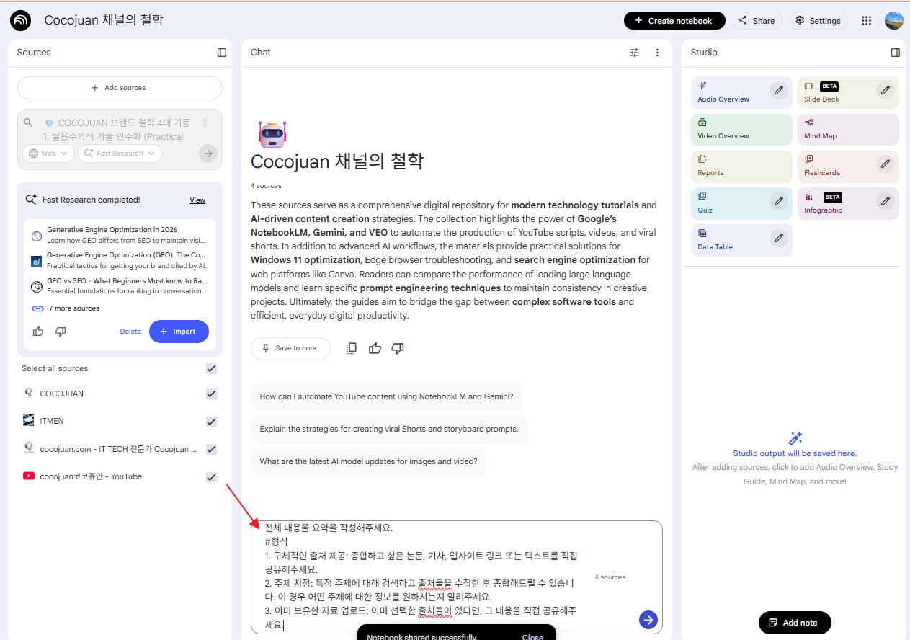Add a note in Studio
This screenshot has width=910, height=640.
pos(795,623)
